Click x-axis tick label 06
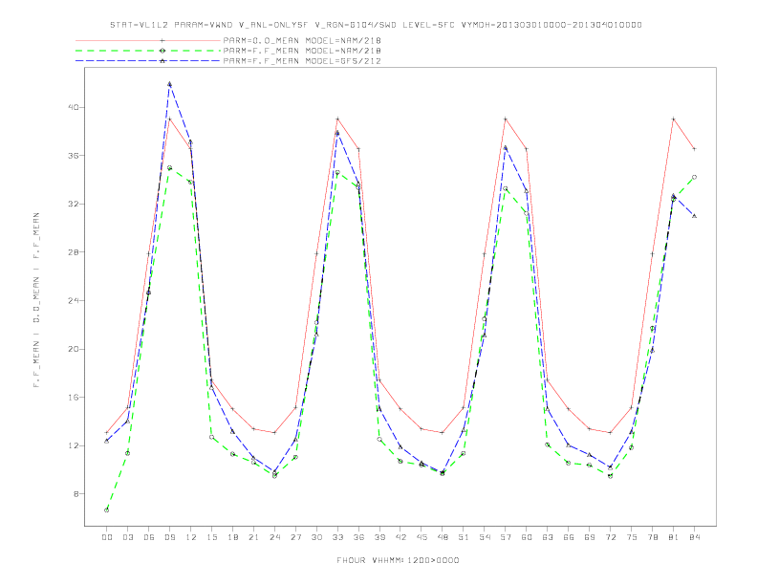The image size is (757, 585). click(149, 537)
